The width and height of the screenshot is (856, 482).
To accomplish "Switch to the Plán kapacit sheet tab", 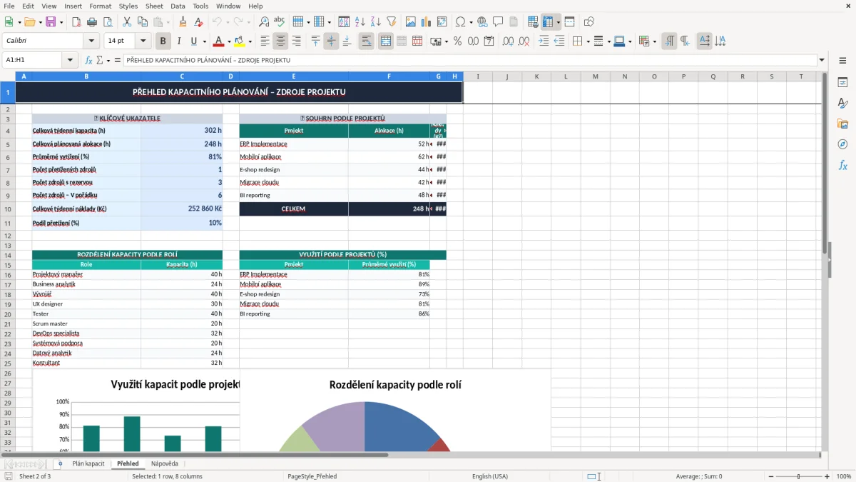I will point(88,463).
